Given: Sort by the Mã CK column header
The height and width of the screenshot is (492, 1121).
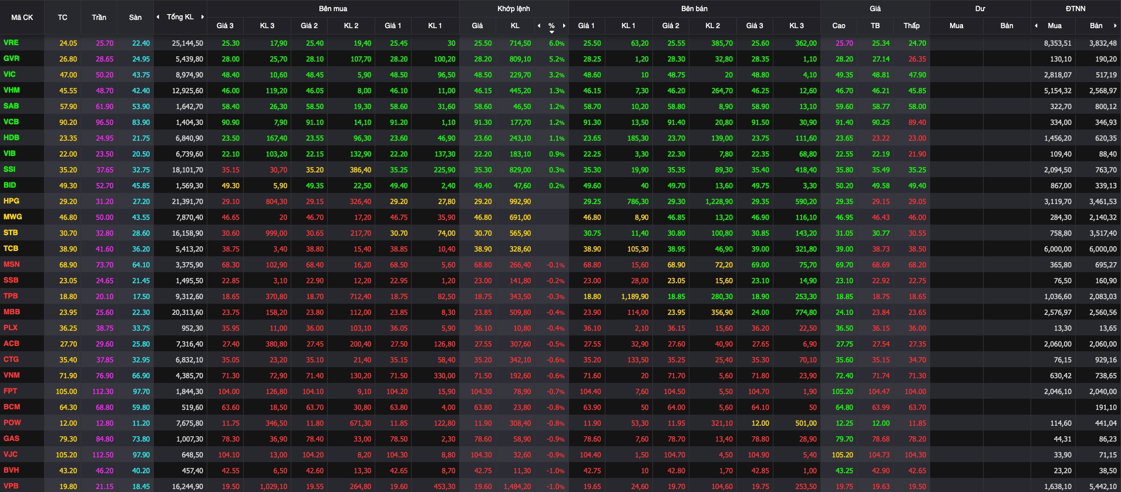Looking at the screenshot, I should coord(22,18).
